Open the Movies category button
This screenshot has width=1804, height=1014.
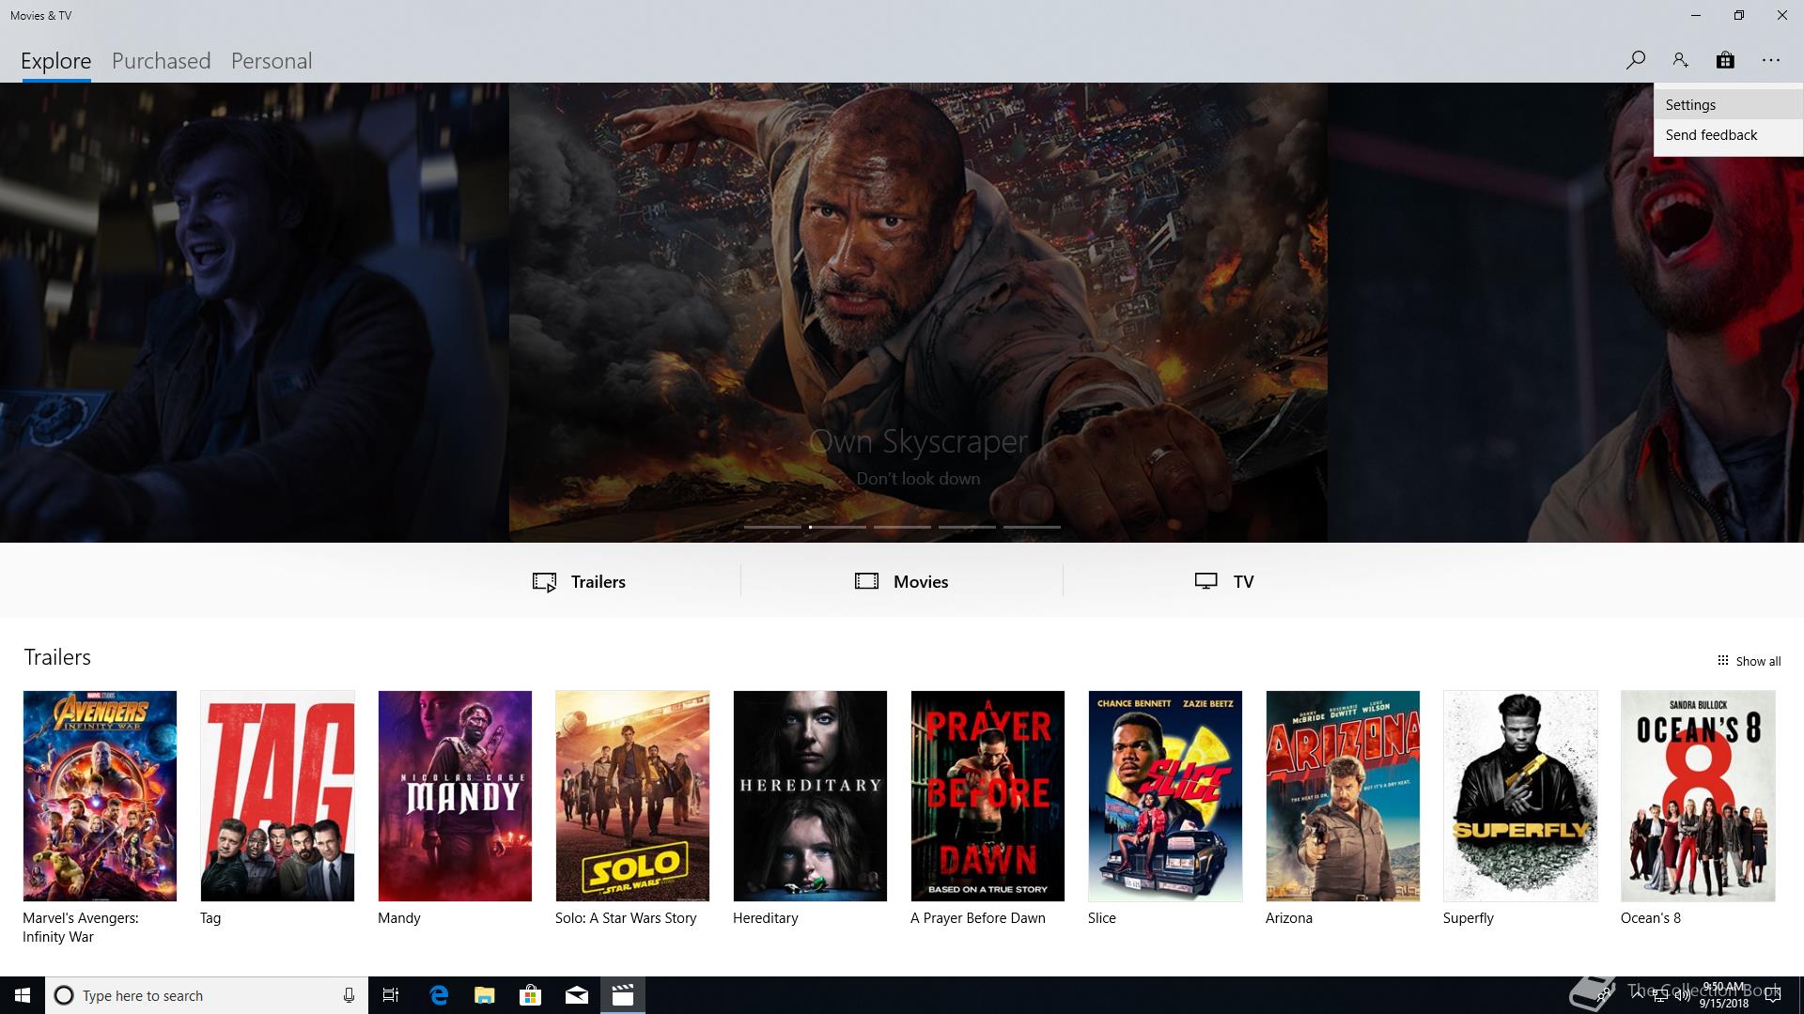(x=901, y=581)
